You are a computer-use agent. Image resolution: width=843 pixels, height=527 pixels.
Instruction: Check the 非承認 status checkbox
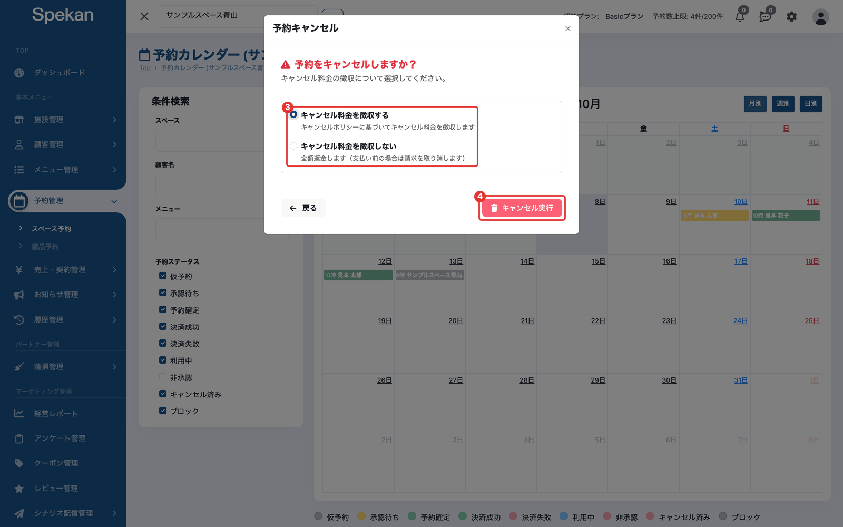pyautogui.click(x=163, y=377)
